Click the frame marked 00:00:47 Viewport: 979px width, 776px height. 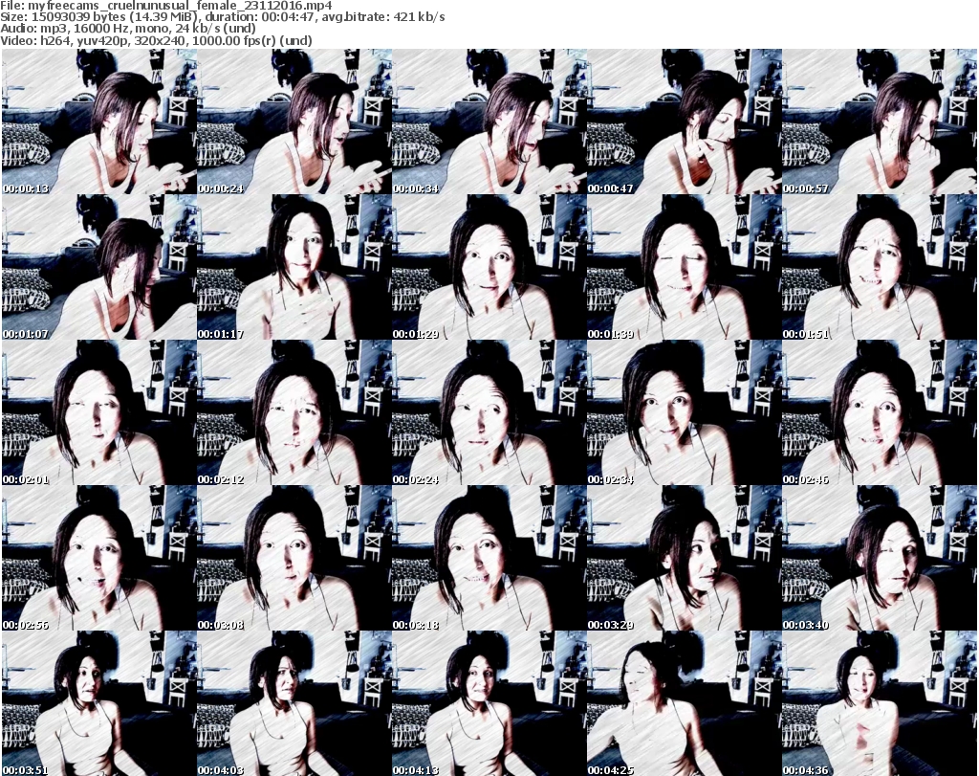click(x=685, y=122)
